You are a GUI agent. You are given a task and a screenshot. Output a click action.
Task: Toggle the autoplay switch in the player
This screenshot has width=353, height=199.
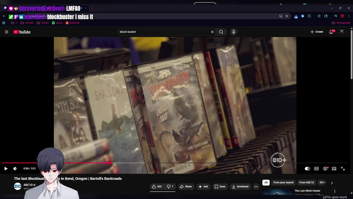307,169
